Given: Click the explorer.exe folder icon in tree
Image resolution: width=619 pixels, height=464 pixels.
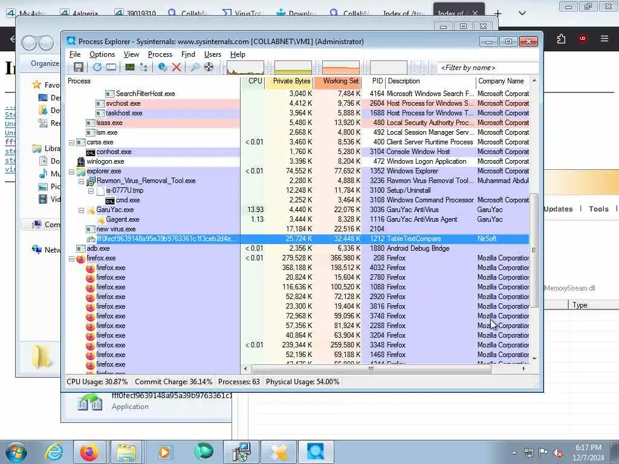Looking at the screenshot, I should pos(81,172).
